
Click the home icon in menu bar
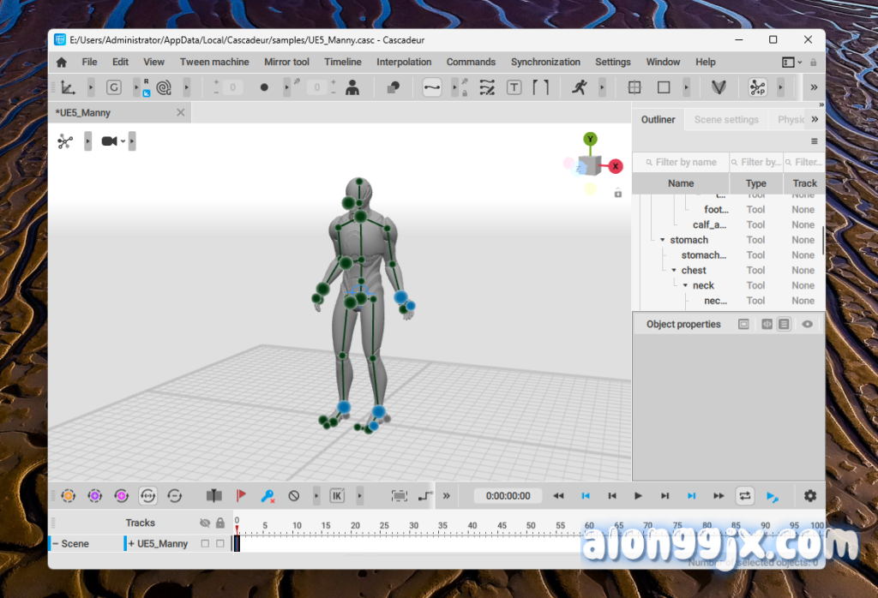(x=61, y=63)
